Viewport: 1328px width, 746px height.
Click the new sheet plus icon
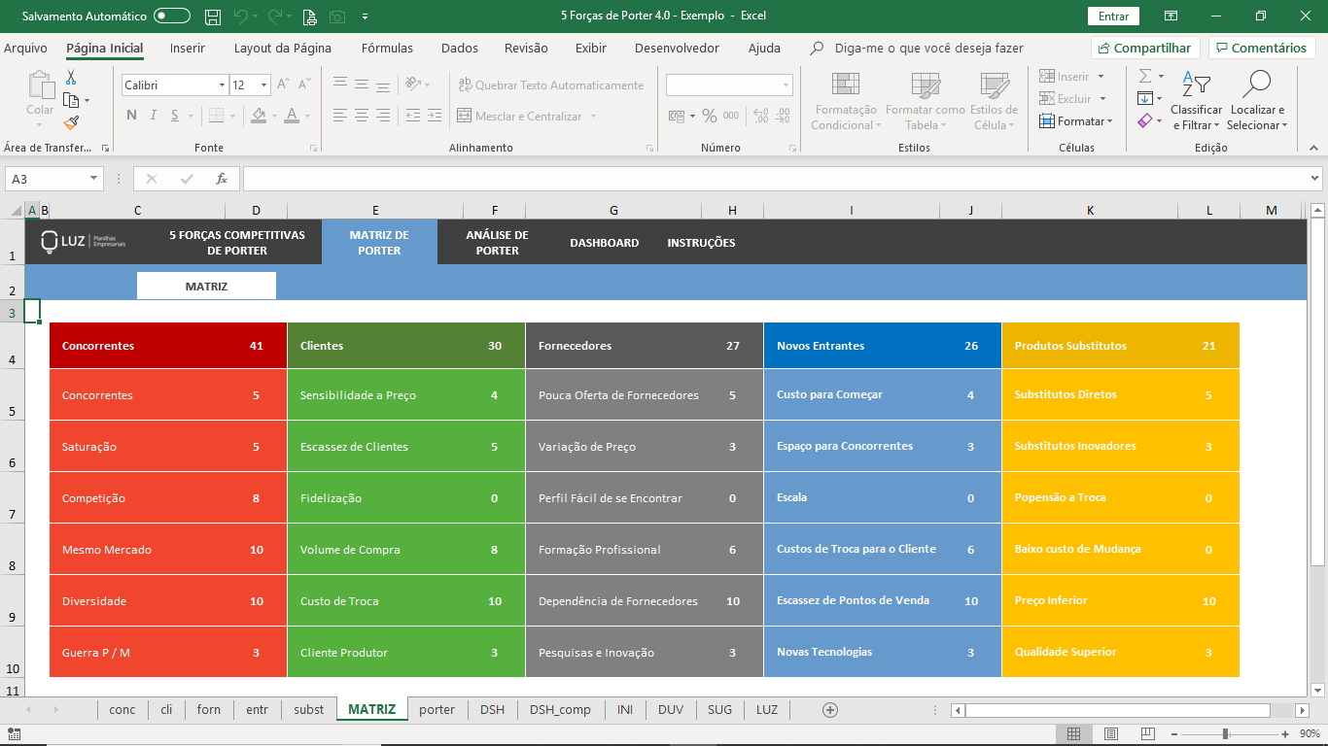pos(830,710)
